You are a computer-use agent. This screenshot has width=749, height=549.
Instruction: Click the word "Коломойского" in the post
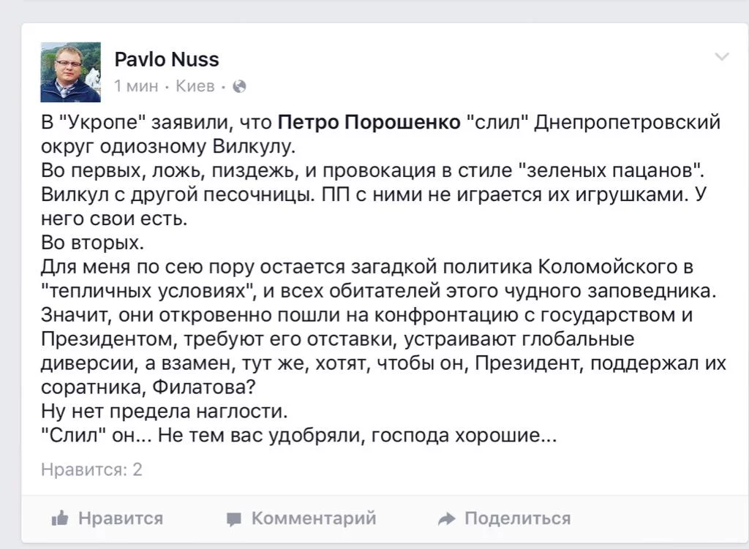(x=608, y=267)
